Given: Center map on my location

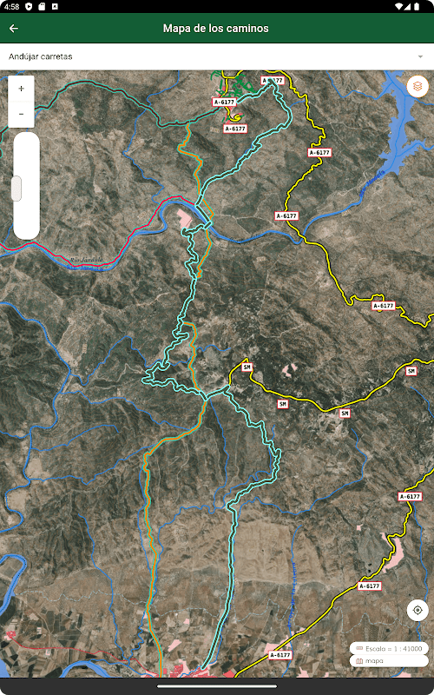Looking at the screenshot, I should click(418, 611).
